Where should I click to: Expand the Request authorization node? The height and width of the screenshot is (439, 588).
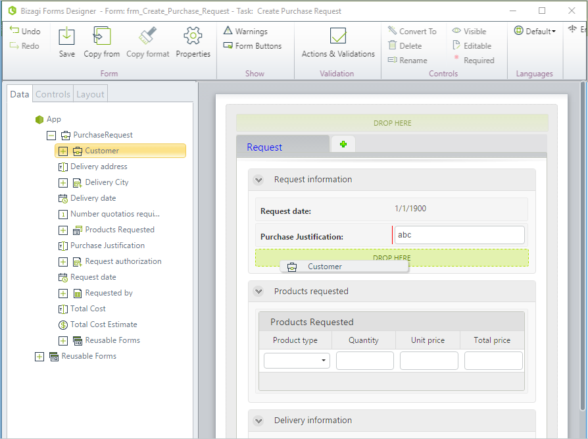[x=63, y=261]
